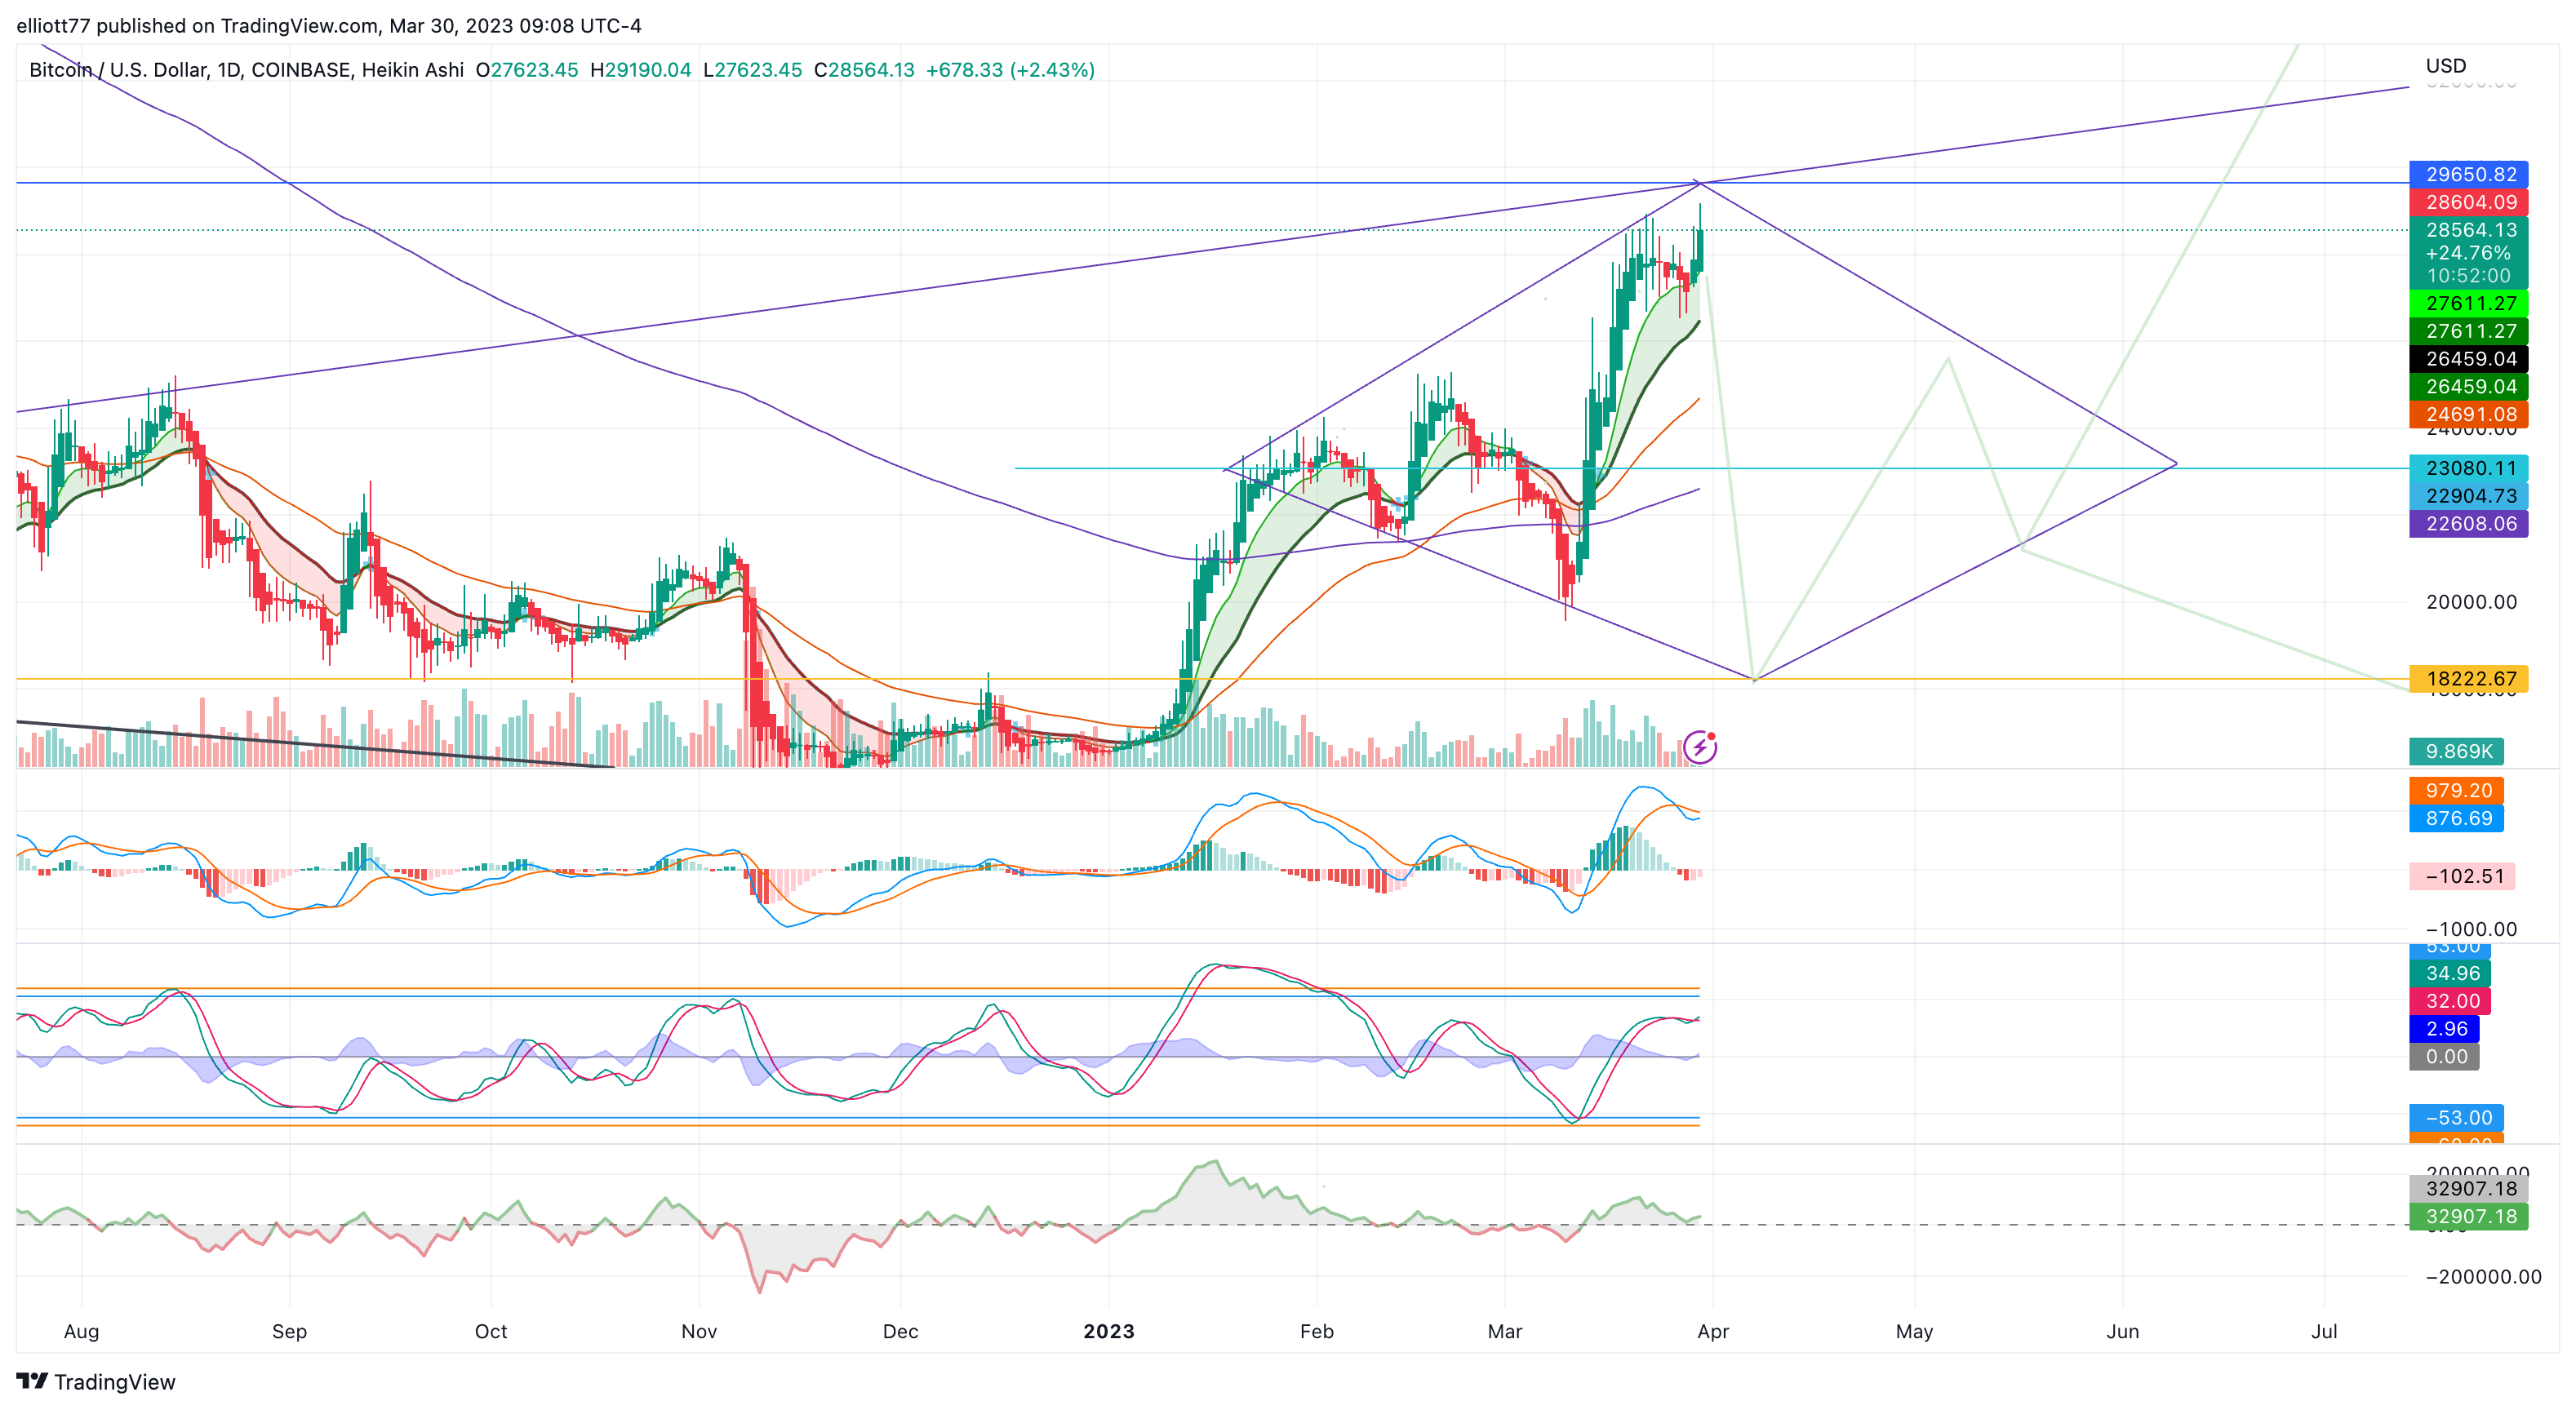The width and height of the screenshot is (2576, 1410).
Task: Click the bold 2023 time axis label
Action: pos(1109,1332)
